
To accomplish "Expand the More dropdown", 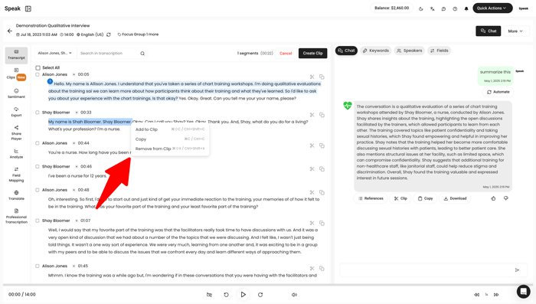I will click(x=515, y=31).
